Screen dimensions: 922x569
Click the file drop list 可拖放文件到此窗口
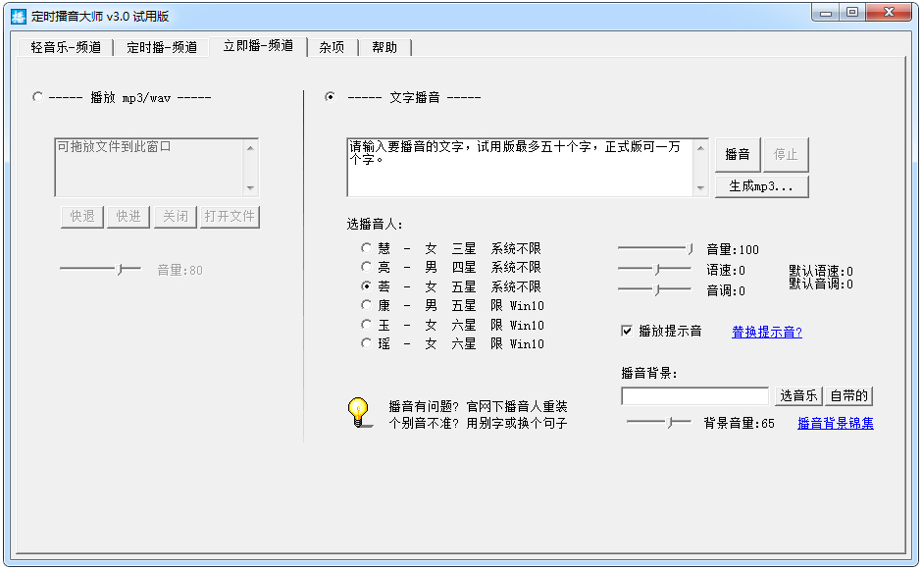(149, 167)
